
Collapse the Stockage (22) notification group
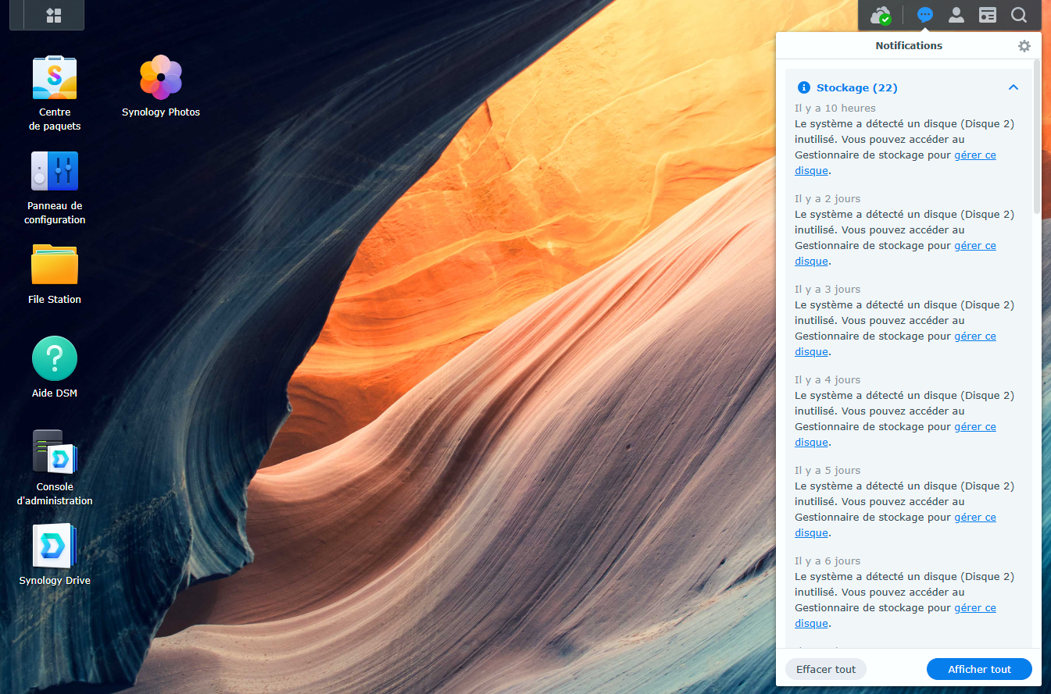point(1013,87)
